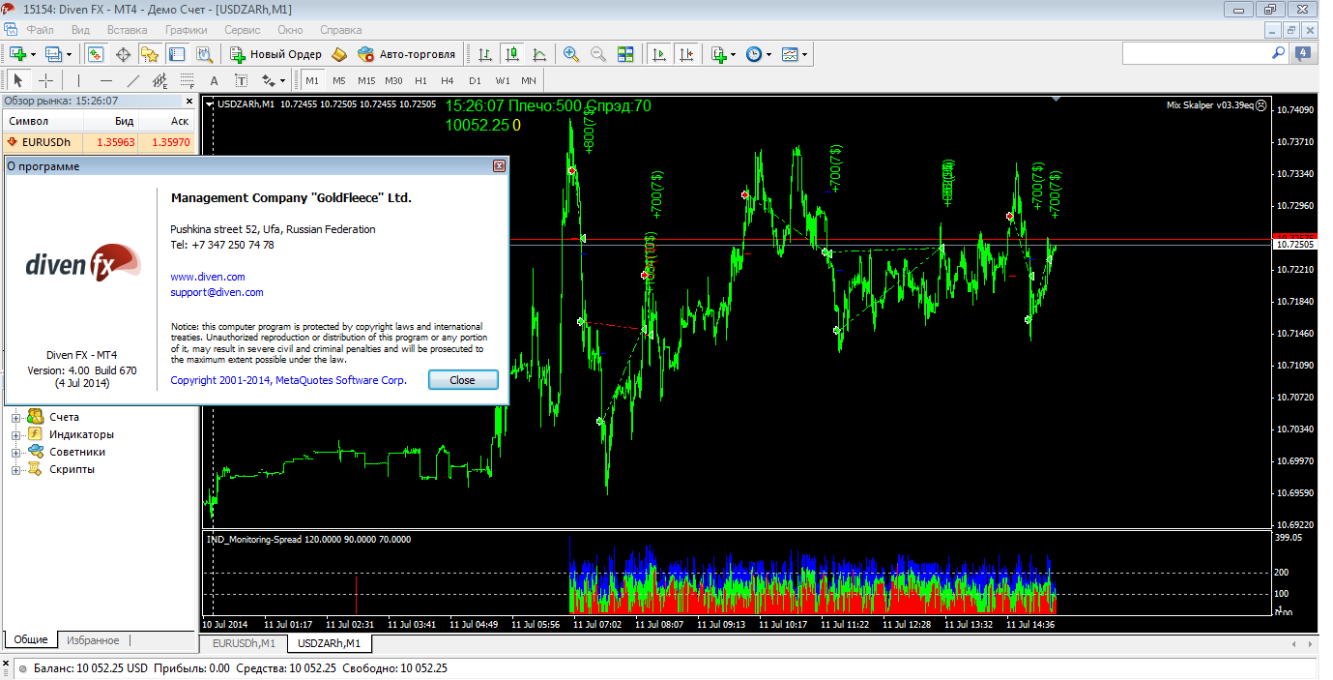
Task: Switch to M30 timeframe
Action: tap(393, 80)
